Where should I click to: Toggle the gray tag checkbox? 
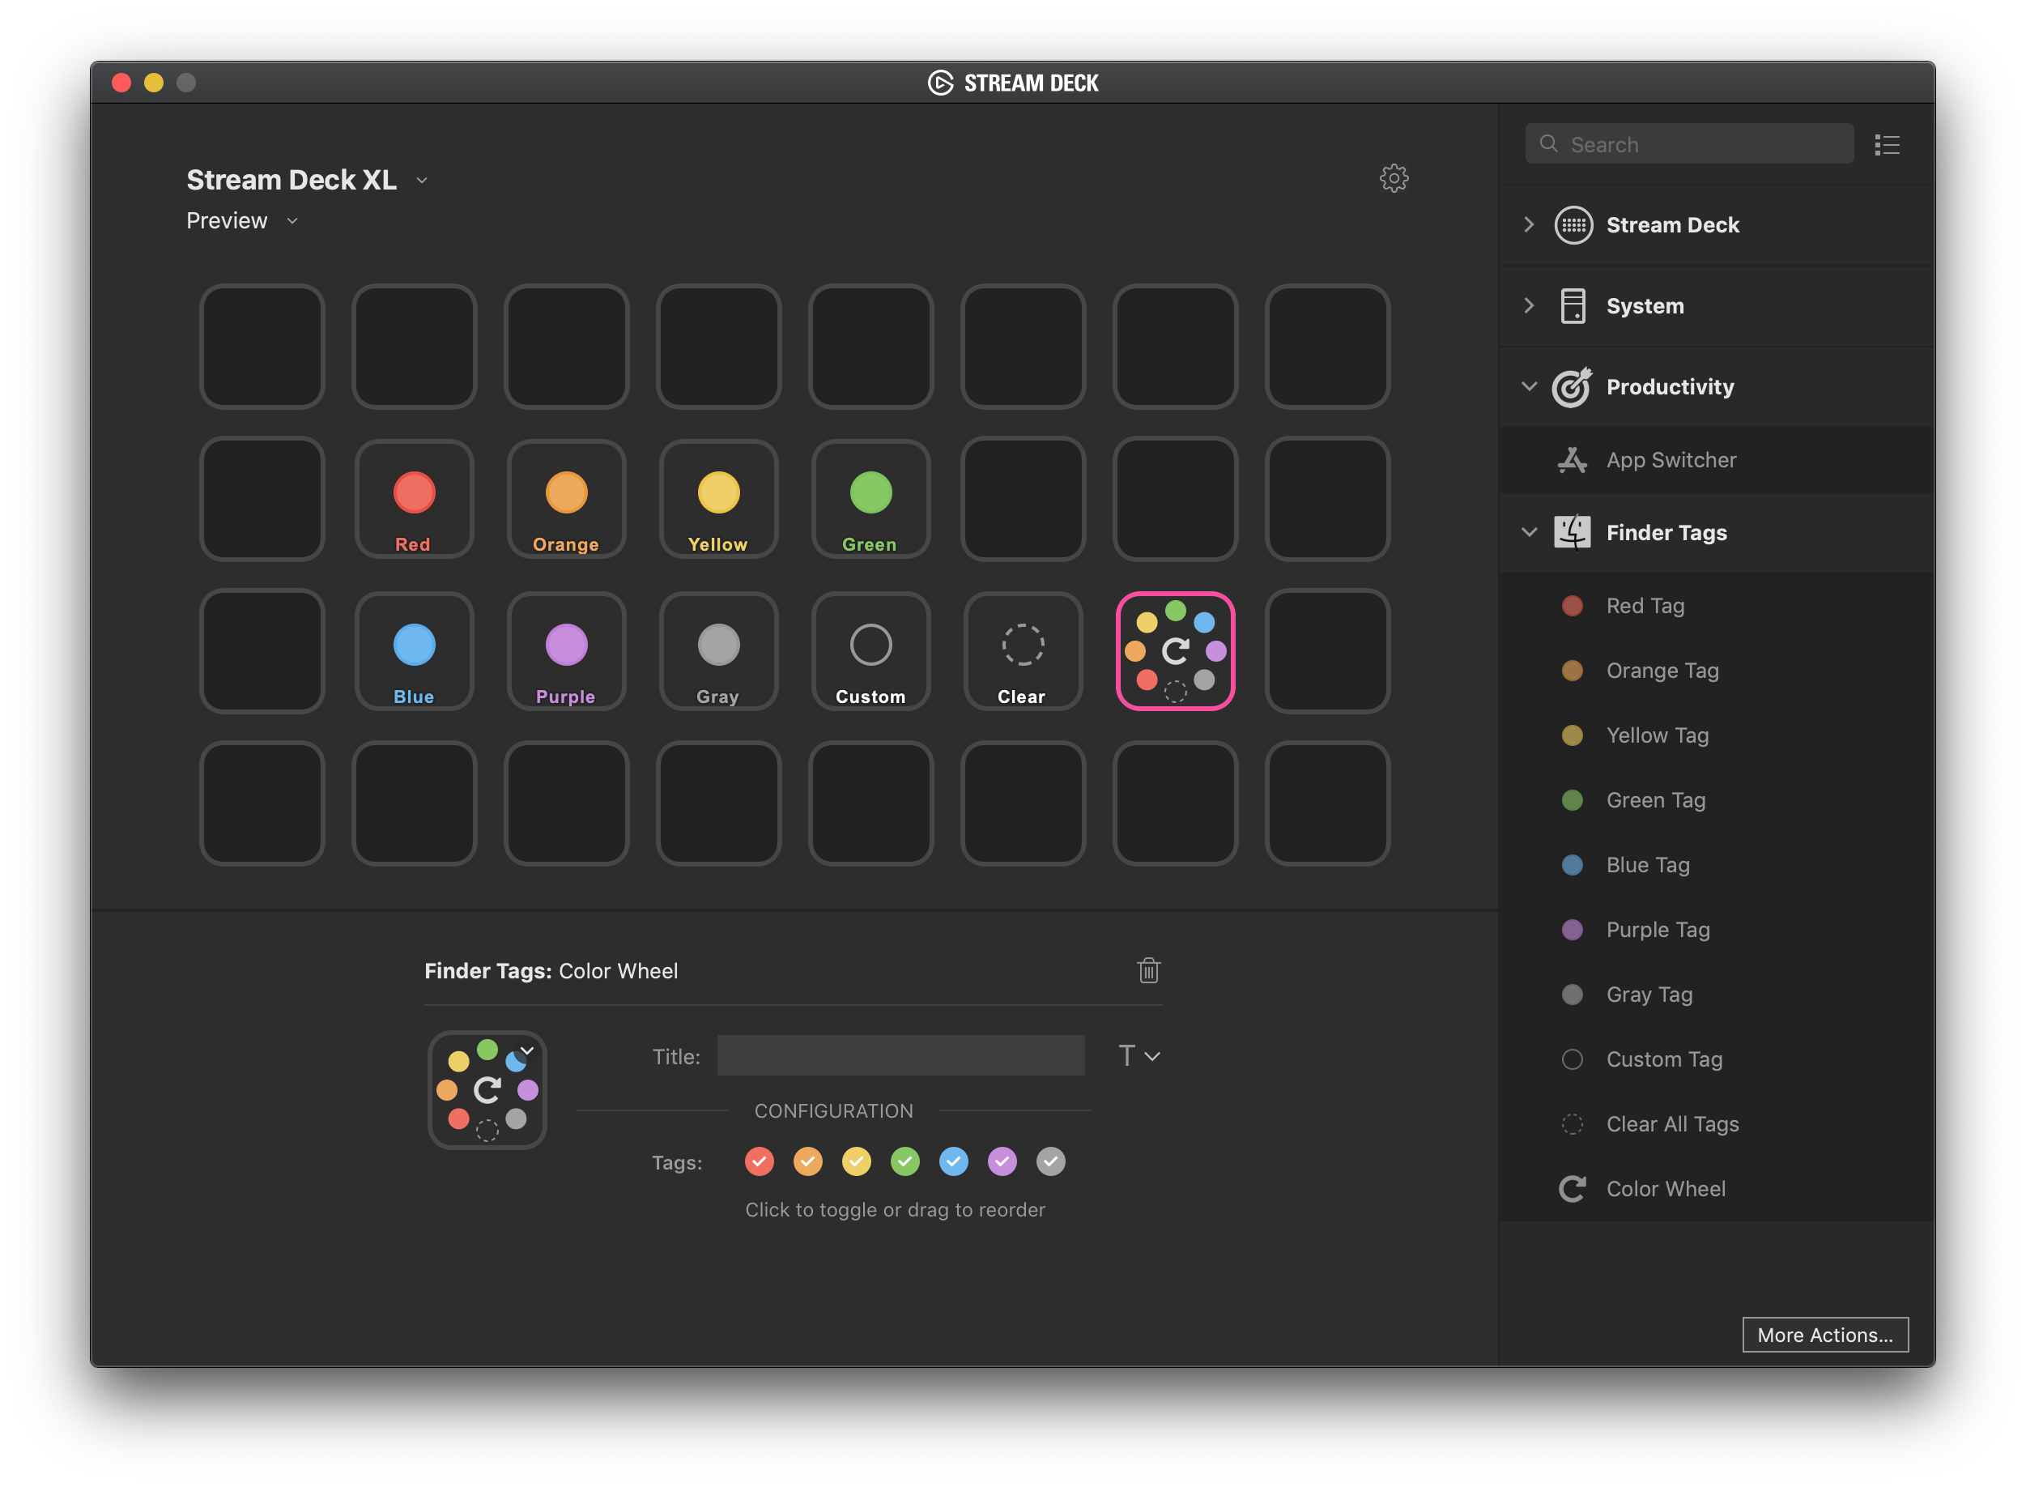pyautogui.click(x=1050, y=1161)
